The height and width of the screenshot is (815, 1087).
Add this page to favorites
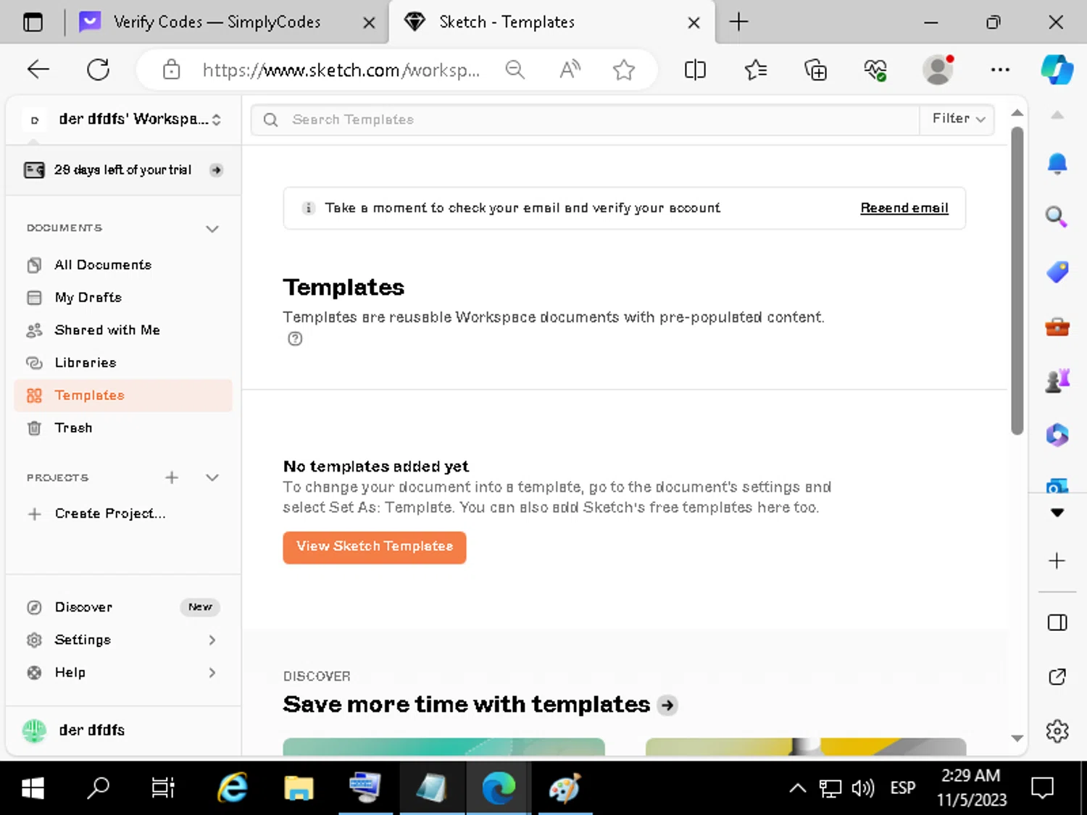click(x=623, y=70)
